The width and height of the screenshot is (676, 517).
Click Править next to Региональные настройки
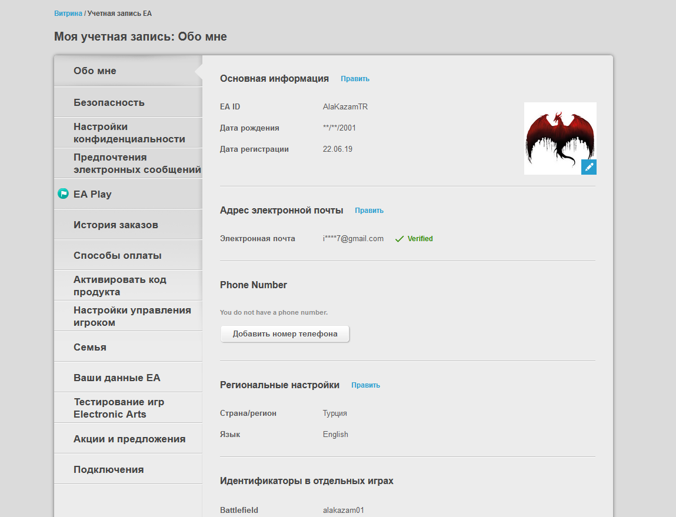[365, 385]
